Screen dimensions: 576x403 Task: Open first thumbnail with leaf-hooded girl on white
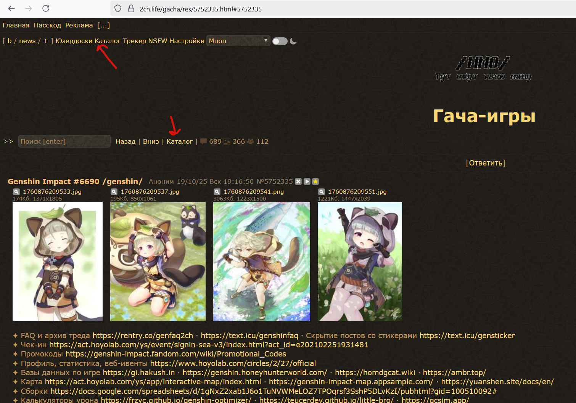(58, 262)
